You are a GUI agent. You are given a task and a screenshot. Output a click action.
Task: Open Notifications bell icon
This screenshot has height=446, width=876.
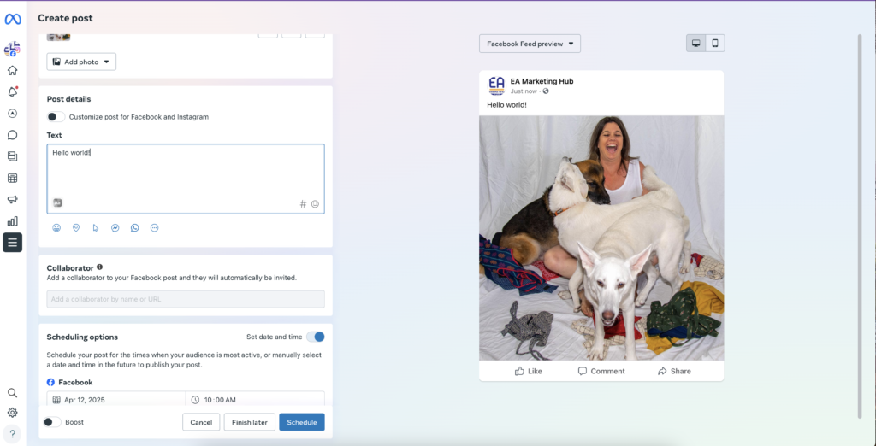pos(12,92)
